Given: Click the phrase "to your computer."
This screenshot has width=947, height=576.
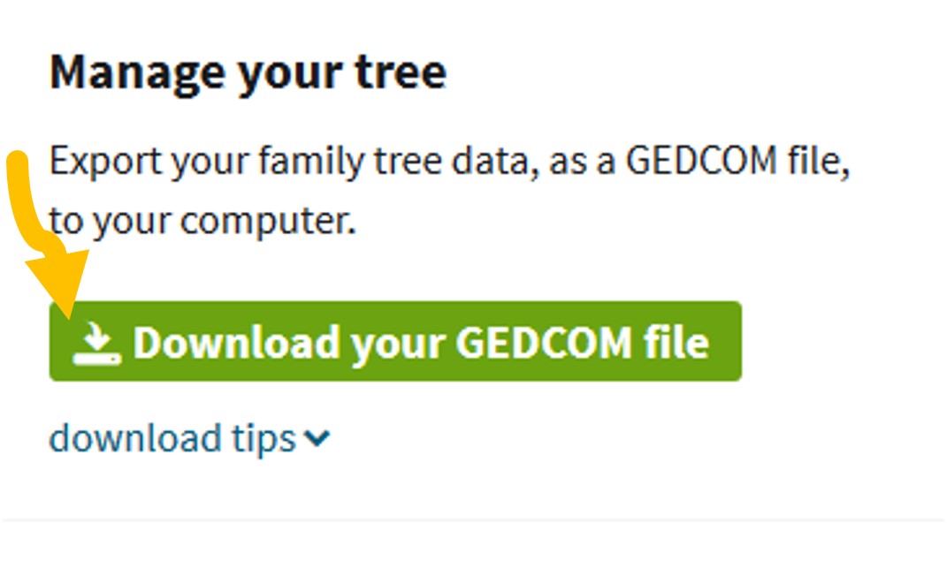Looking at the screenshot, I should pyautogui.click(x=202, y=221).
